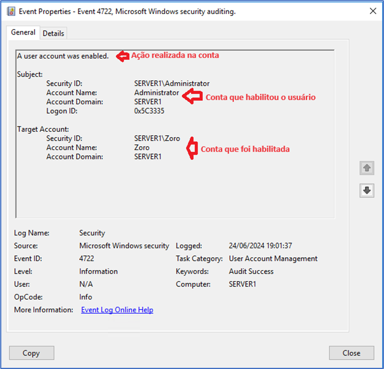Click the Source field Microsoft Windows security
Viewport: 384px width, 369px height.
coord(124,246)
